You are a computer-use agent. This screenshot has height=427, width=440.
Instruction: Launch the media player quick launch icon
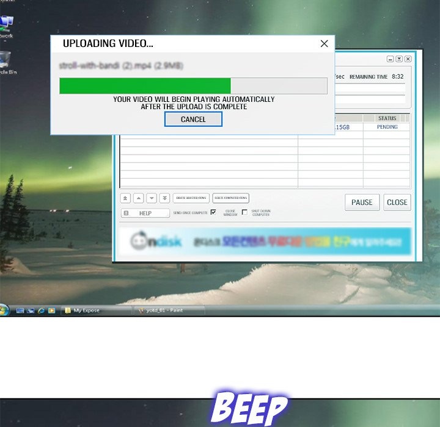[x=51, y=310]
